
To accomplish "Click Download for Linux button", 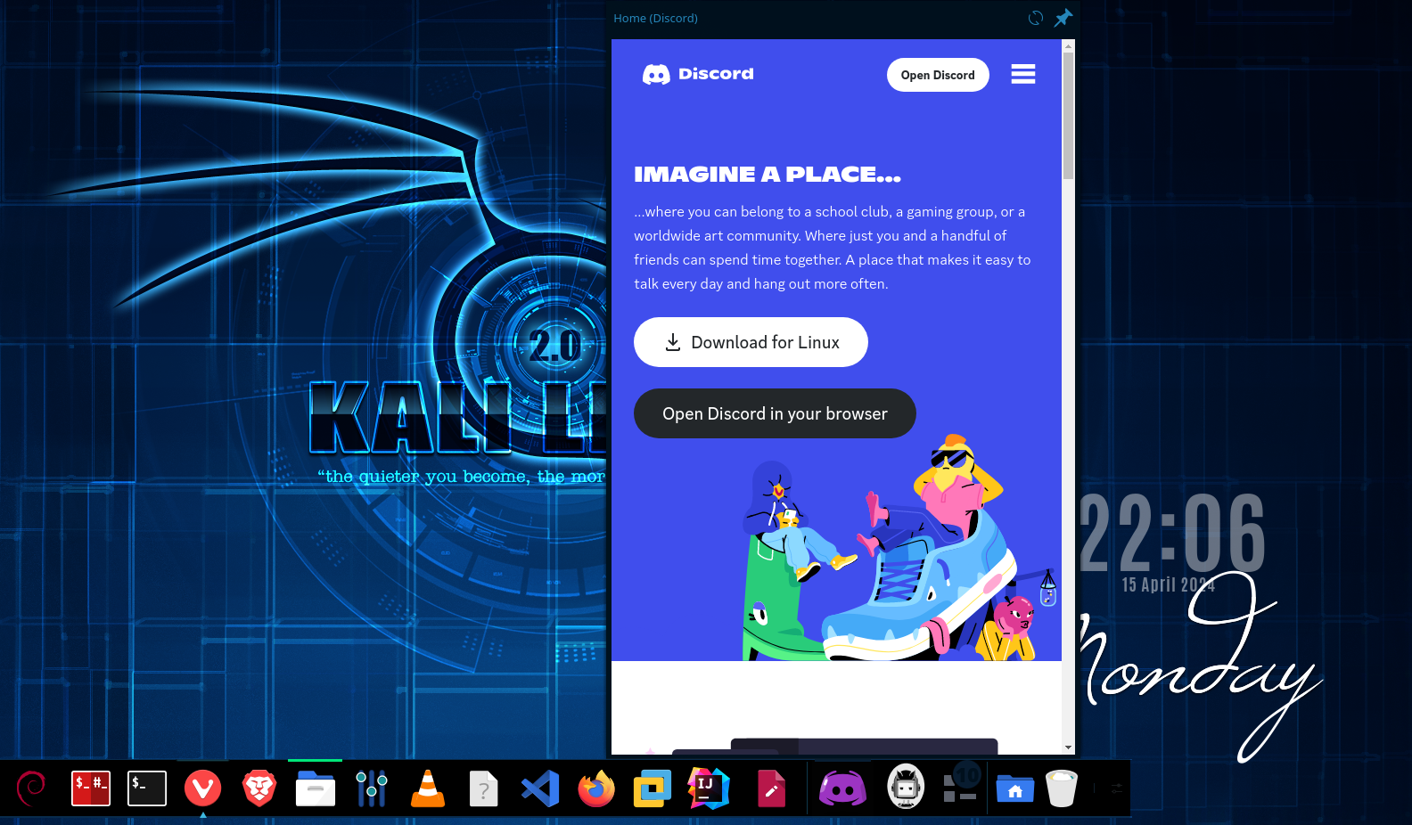I will [x=751, y=342].
